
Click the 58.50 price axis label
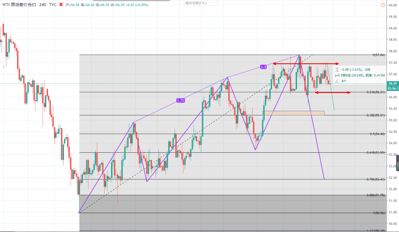coord(393,40)
